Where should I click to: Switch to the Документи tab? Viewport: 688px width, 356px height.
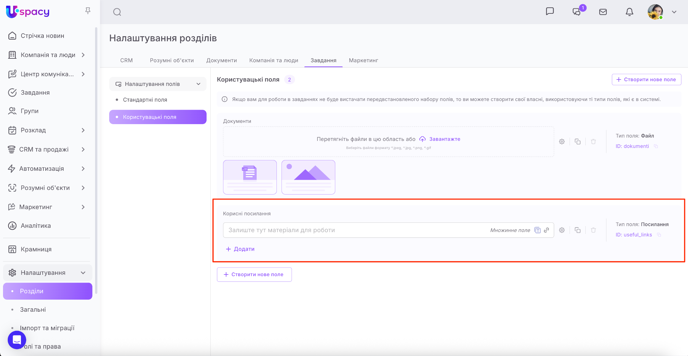(x=221, y=60)
